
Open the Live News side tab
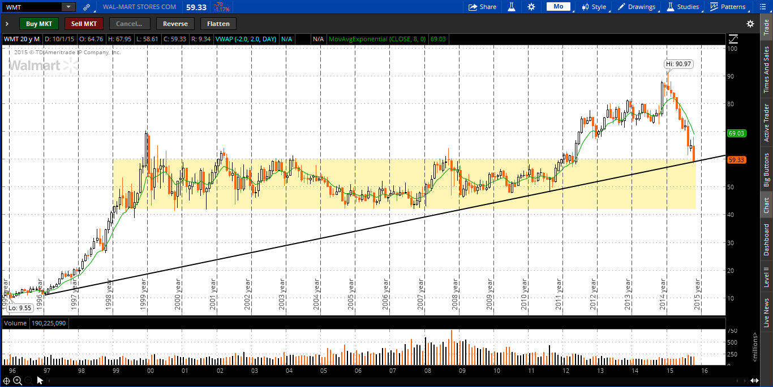[x=767, y=312]
